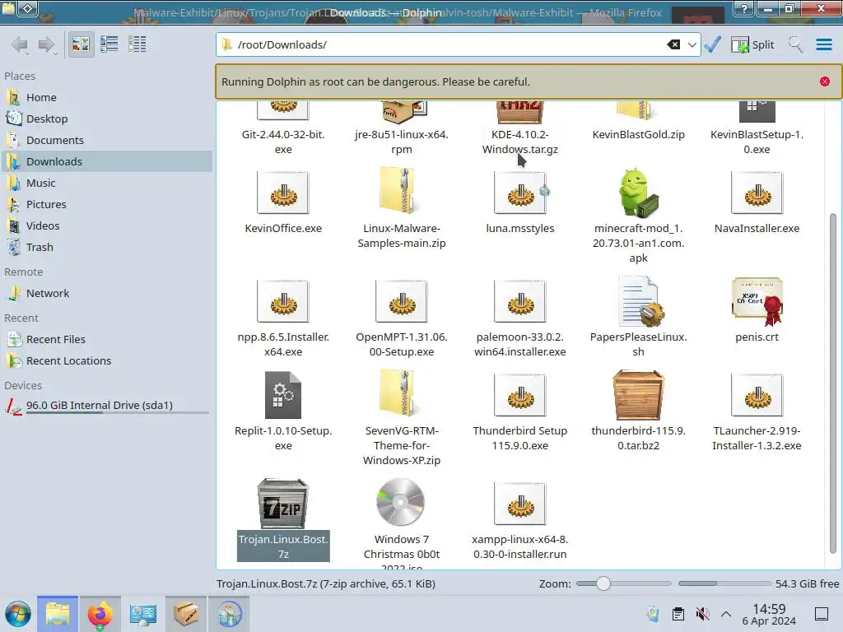Open the search magnifier icon
Screen dimensions: 843x632
(x=795, y=44)
